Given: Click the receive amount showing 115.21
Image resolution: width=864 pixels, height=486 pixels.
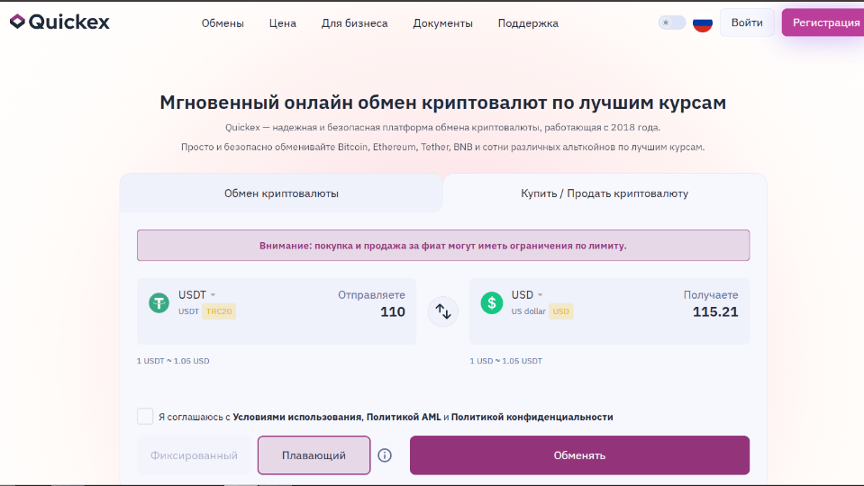Looking at the screenshot, I should [715, 312].
